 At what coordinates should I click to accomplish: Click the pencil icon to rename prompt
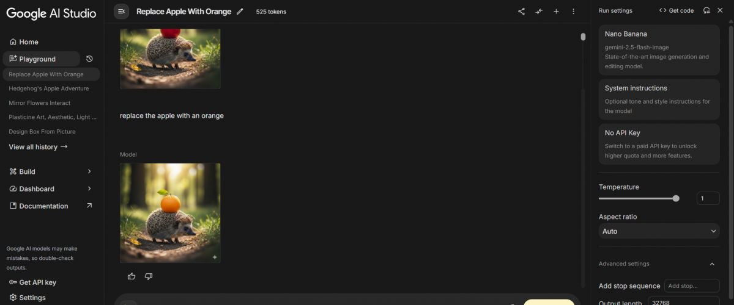point(240,11)
